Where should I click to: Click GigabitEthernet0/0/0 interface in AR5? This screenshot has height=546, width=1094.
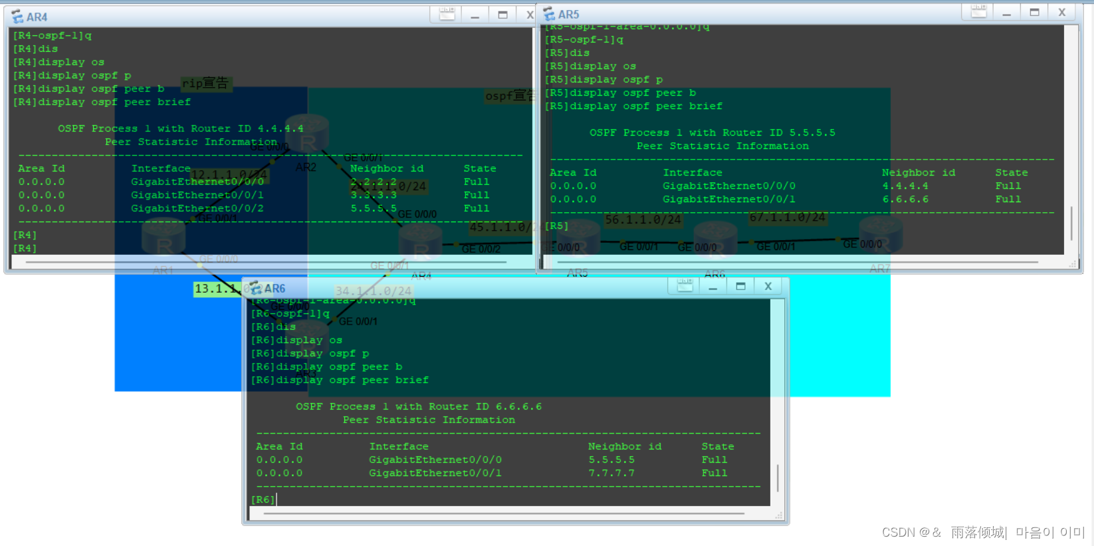click(729, 186)
